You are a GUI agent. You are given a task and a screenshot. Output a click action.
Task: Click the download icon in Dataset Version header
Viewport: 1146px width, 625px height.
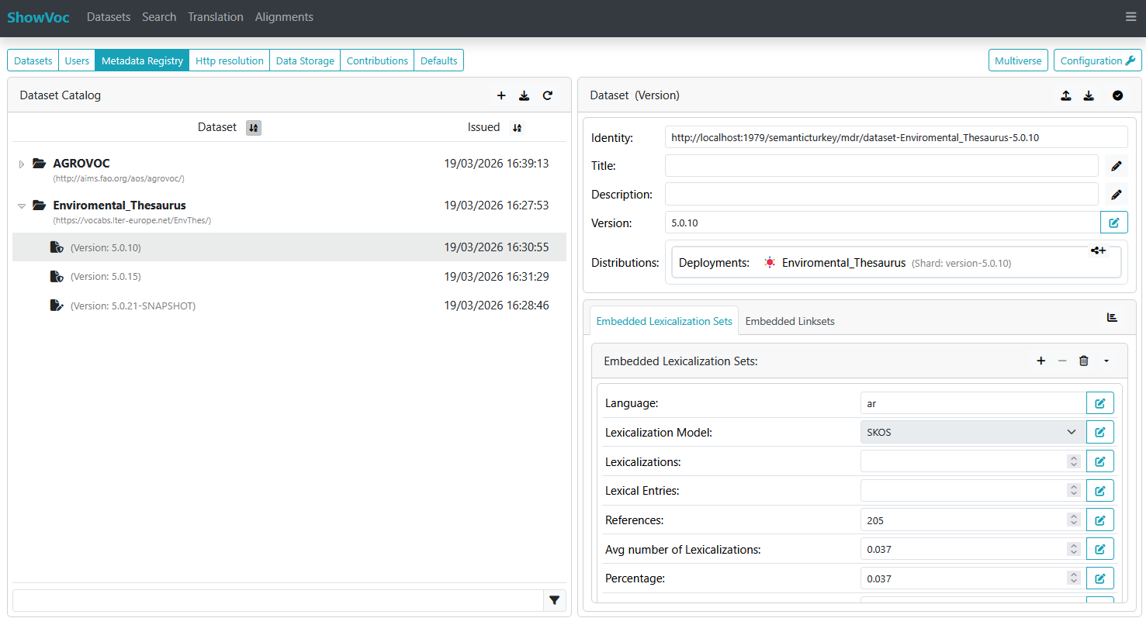pos(1089,95)
